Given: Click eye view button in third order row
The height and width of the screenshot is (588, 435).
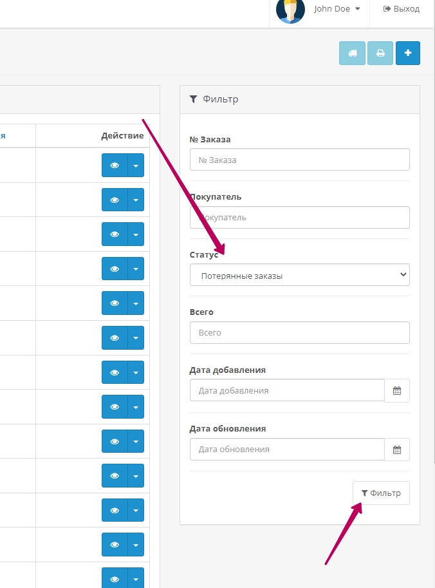Looking at the screenshot, I should (115, 234).
